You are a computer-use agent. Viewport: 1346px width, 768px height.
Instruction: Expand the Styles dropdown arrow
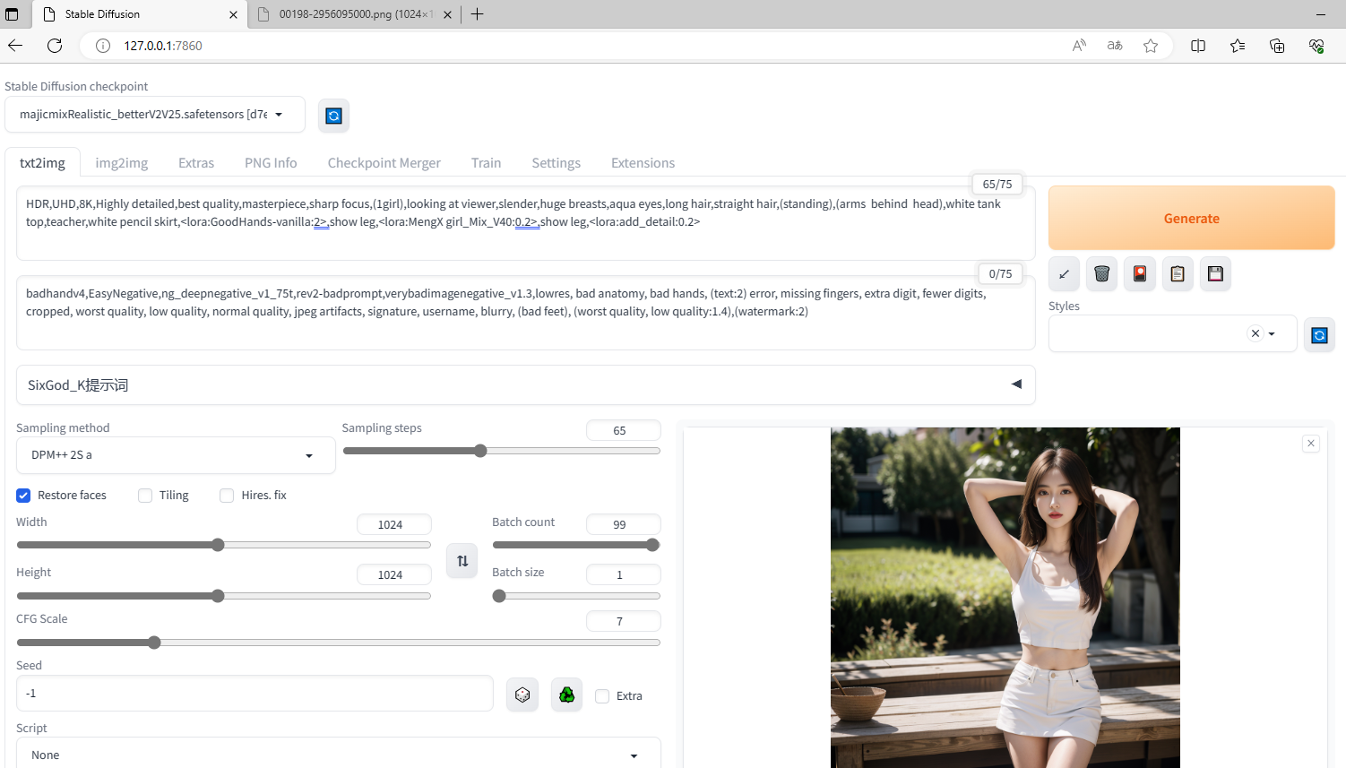pos(1272,334)
